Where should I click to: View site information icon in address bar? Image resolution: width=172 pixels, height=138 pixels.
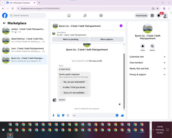[18, 8]
